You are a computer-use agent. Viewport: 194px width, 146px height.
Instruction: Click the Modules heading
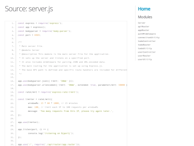[145, 17]
